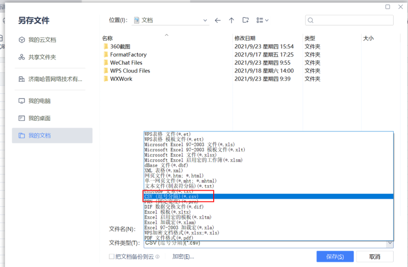
Task: Sort by the 大小 column header
Action: [368, 38]
